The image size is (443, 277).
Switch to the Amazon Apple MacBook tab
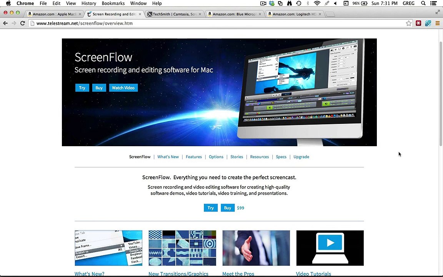tap(54, 14)
